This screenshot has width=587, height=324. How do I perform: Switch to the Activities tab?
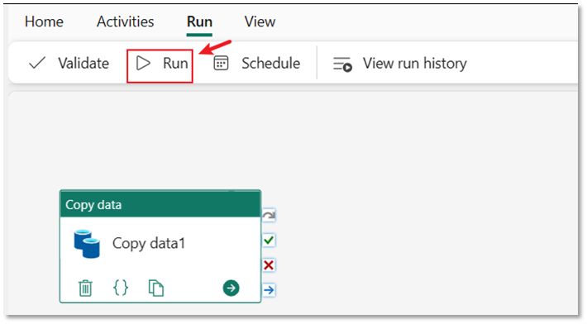[x=125, y=21]
